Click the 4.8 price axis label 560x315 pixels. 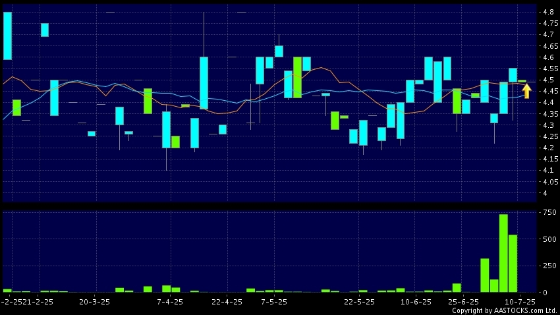(548, 12)
